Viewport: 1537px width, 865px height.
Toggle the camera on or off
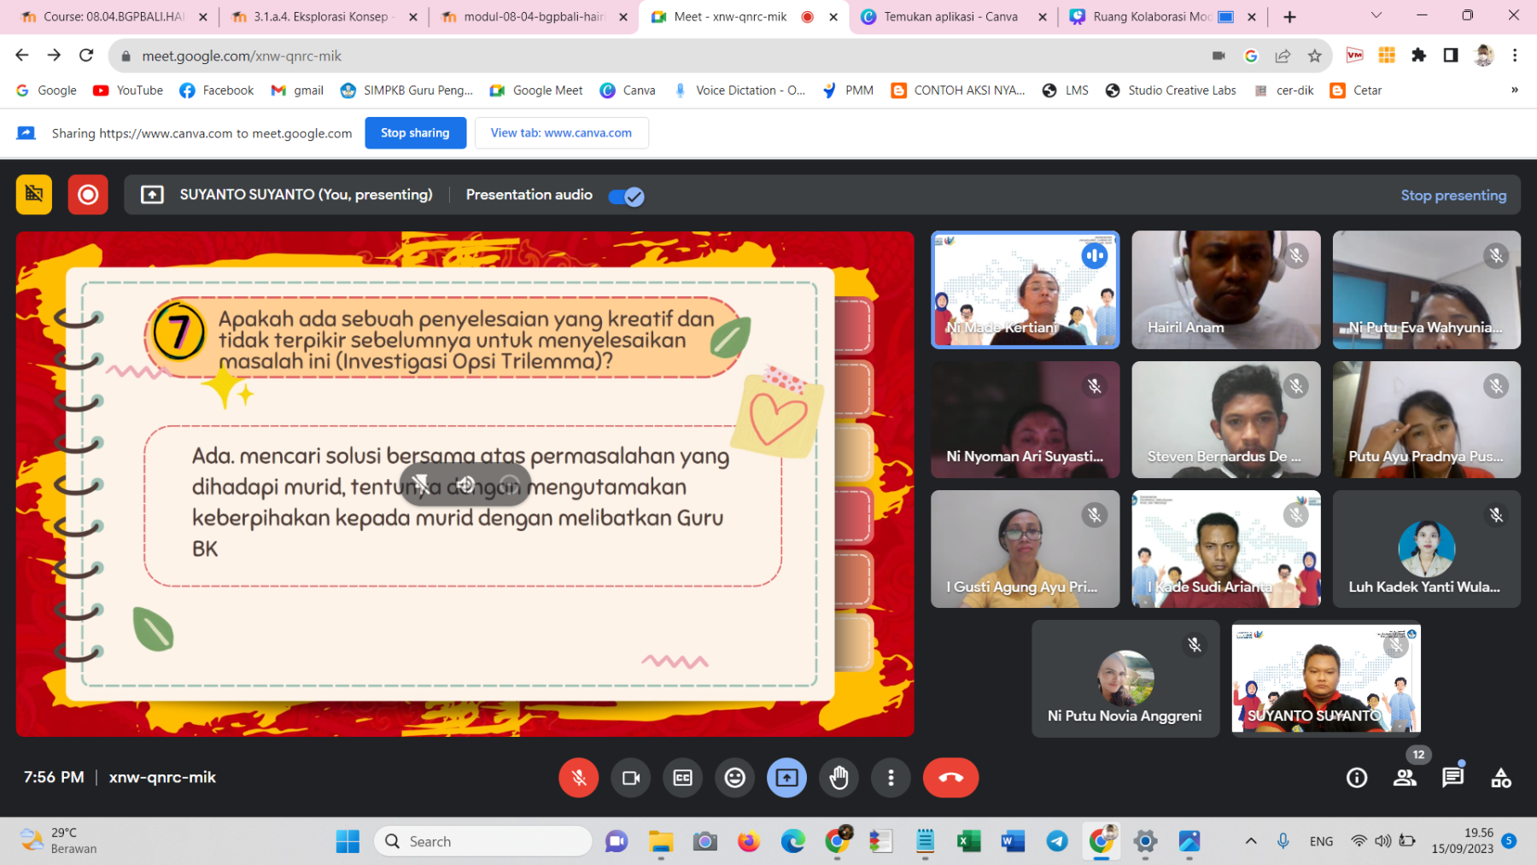tap(630, 778)
